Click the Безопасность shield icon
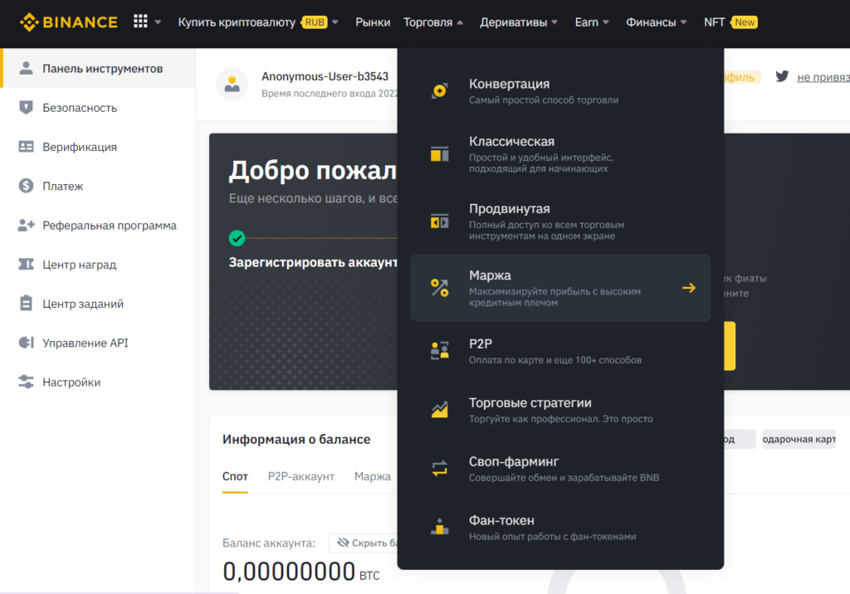The image size is (850, 594). point(26,107)
